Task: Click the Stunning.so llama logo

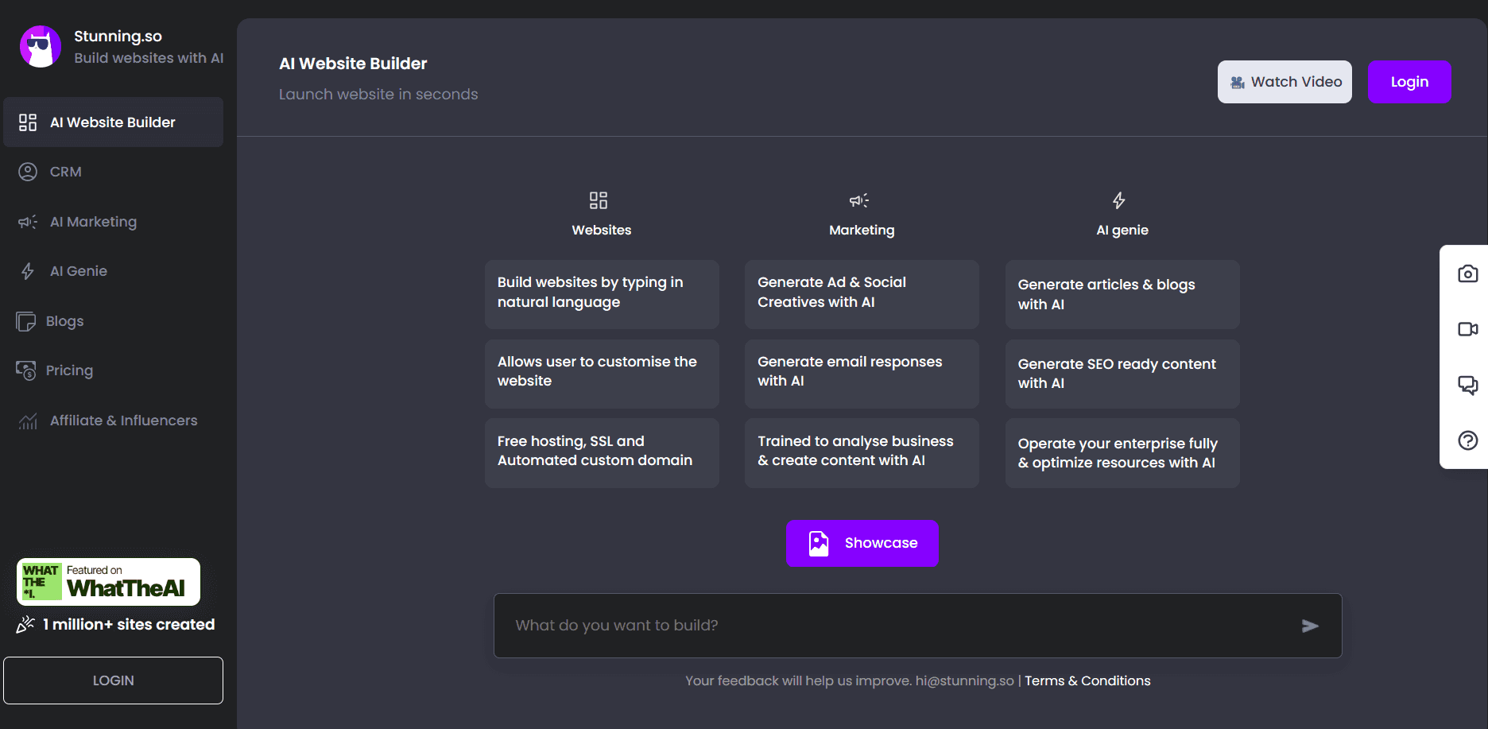Action: point(41,47)
